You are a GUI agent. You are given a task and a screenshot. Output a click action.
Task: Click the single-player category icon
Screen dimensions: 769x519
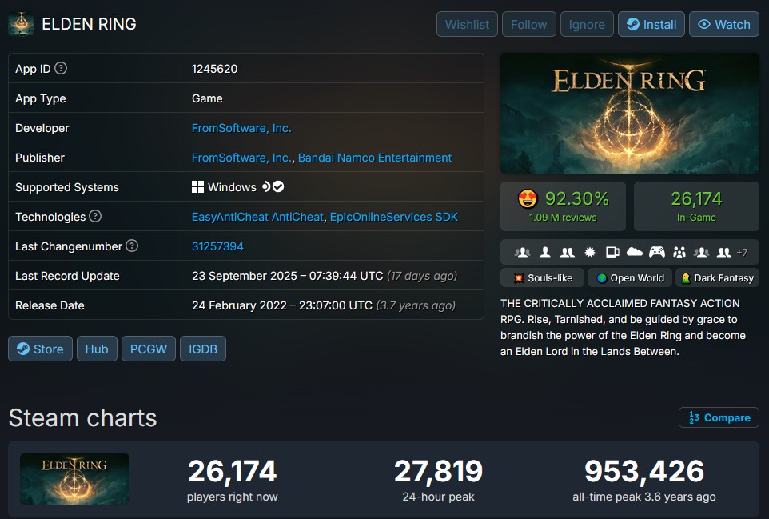(545, 252)
